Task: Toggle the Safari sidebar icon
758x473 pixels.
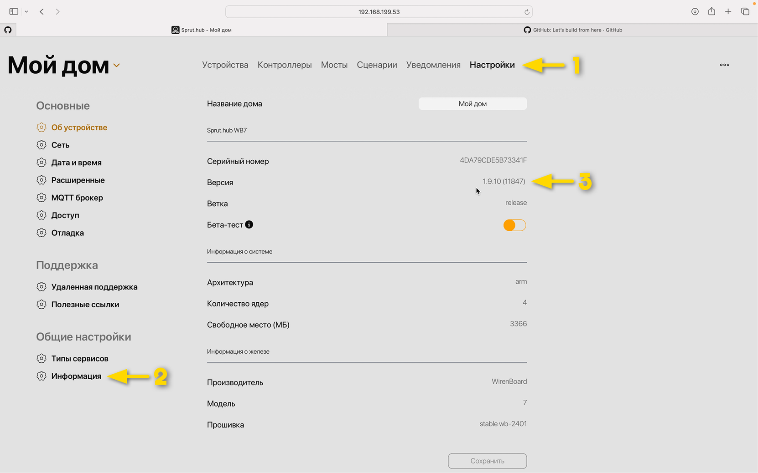Action: point(14,12)
